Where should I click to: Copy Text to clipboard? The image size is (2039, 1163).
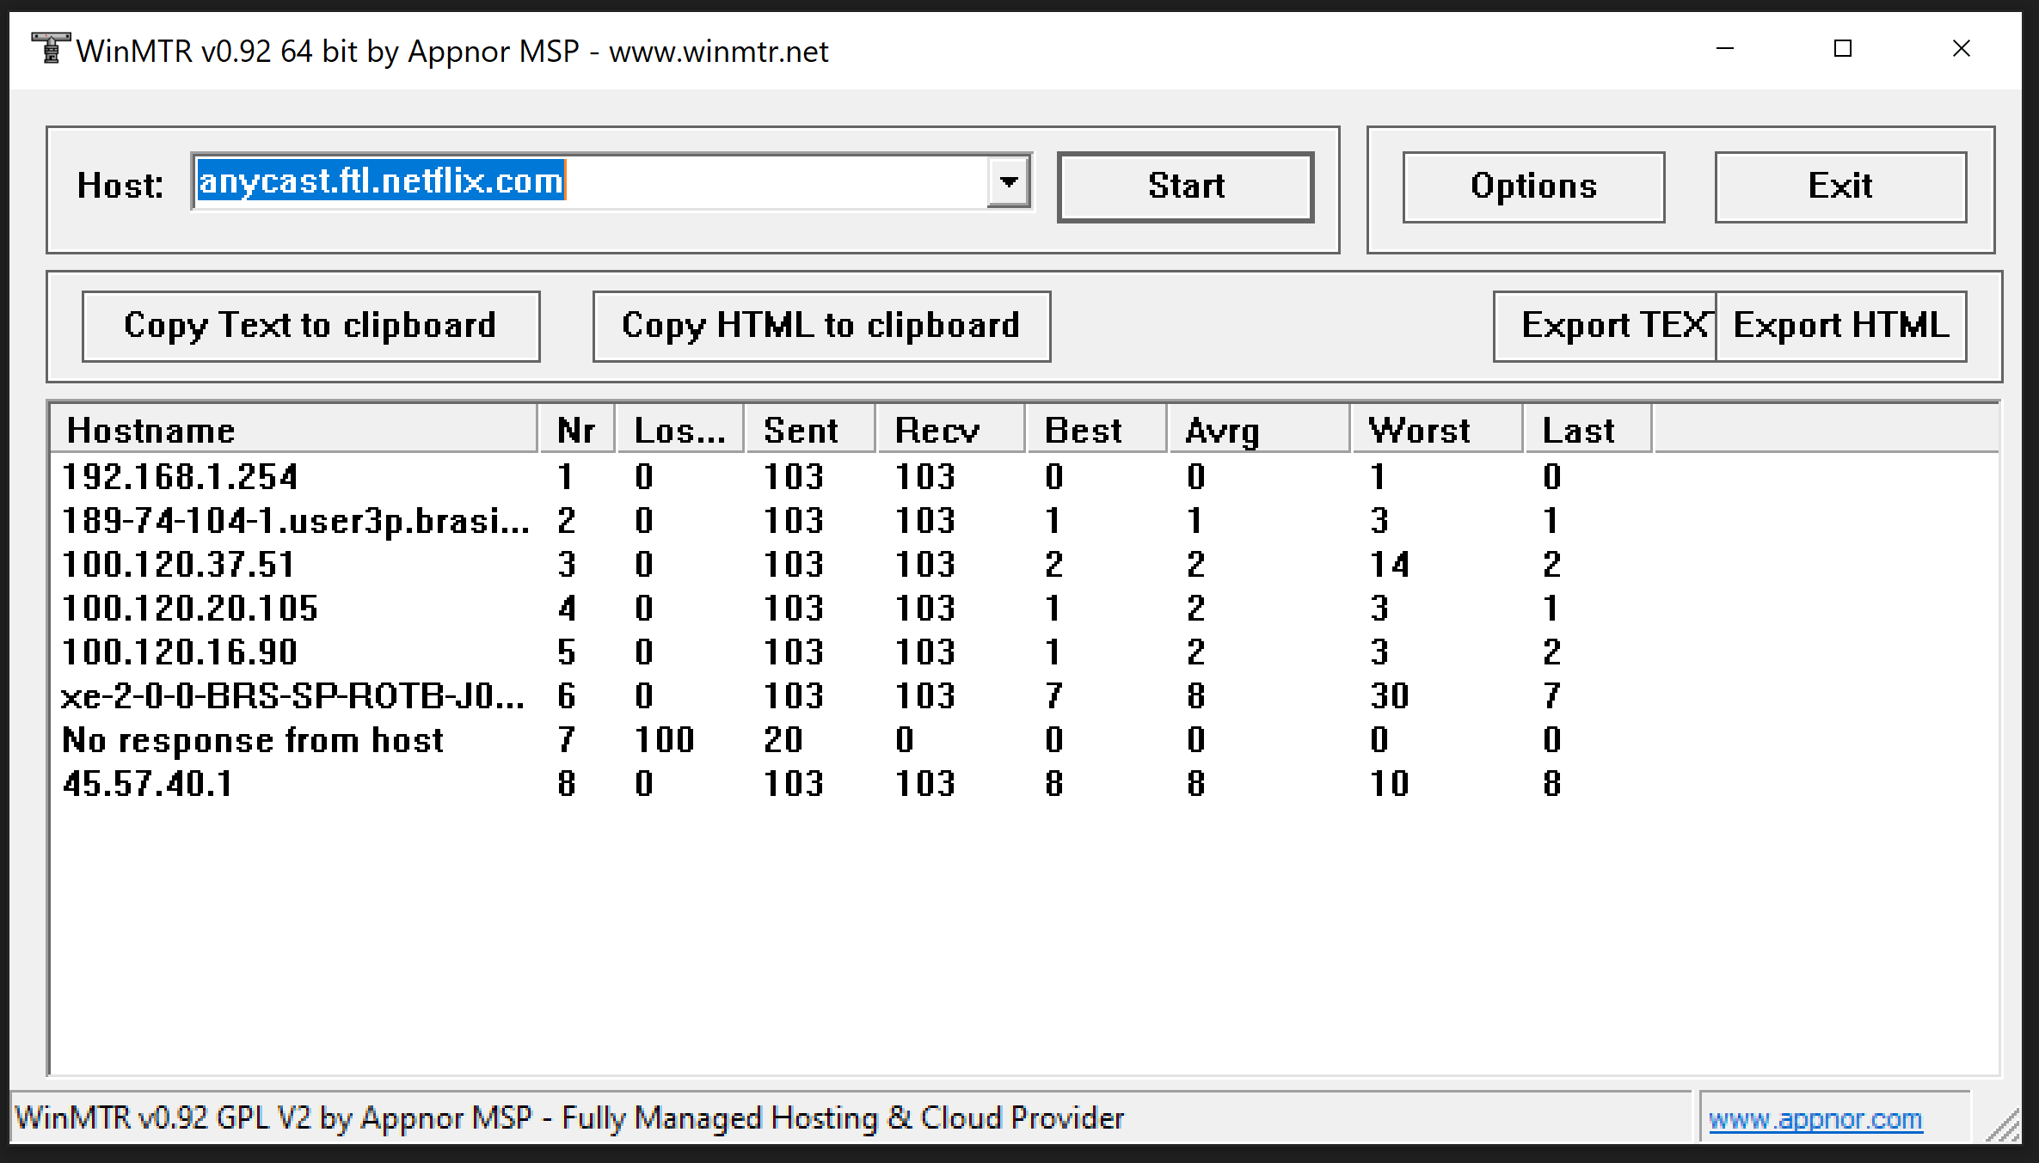310,326
